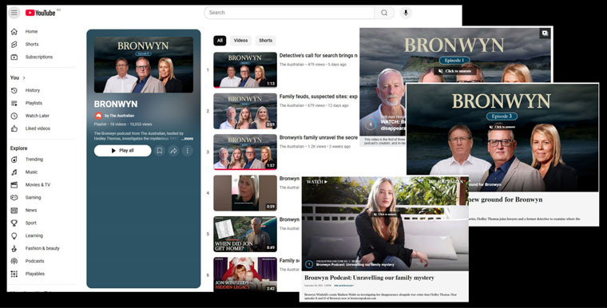Click the YouTube logo
Image resolution: width=607 pixels, height=308 pixels.
coord(41,13)
